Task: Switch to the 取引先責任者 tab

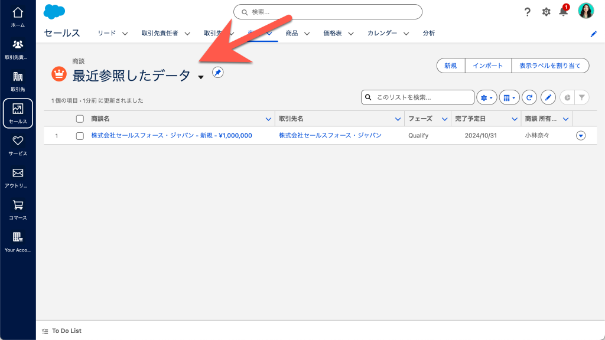Action: coord(160,33)
